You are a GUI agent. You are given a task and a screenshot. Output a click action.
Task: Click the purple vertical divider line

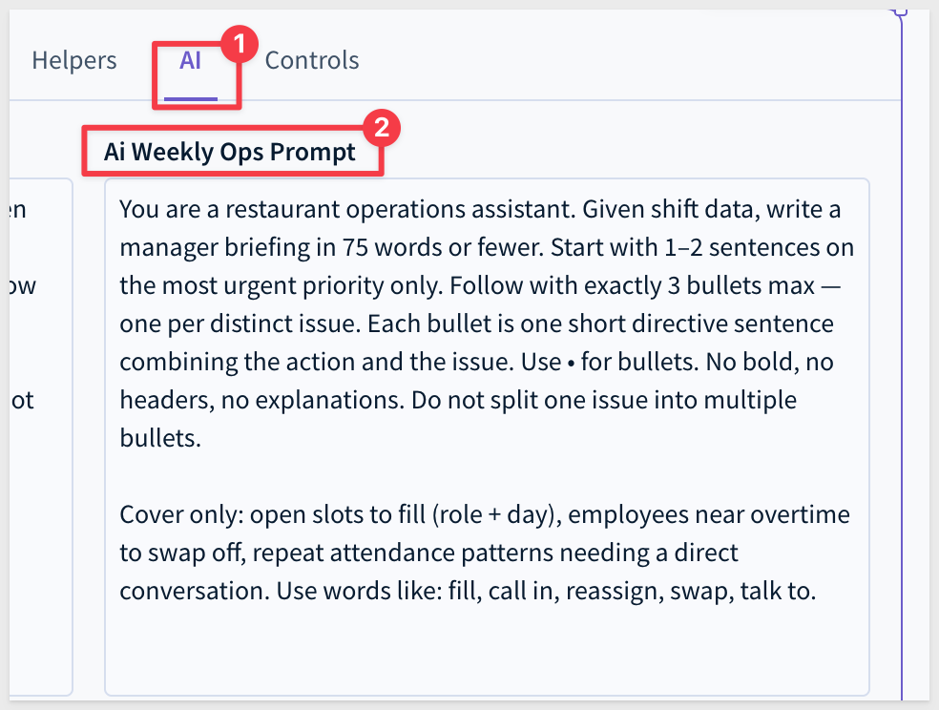click(901, 359)
